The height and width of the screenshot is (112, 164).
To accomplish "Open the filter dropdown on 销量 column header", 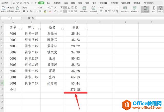I will [86, 29].
